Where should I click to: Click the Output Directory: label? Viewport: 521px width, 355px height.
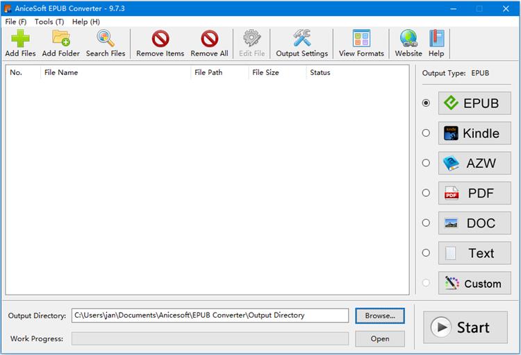tap(37, 315)
